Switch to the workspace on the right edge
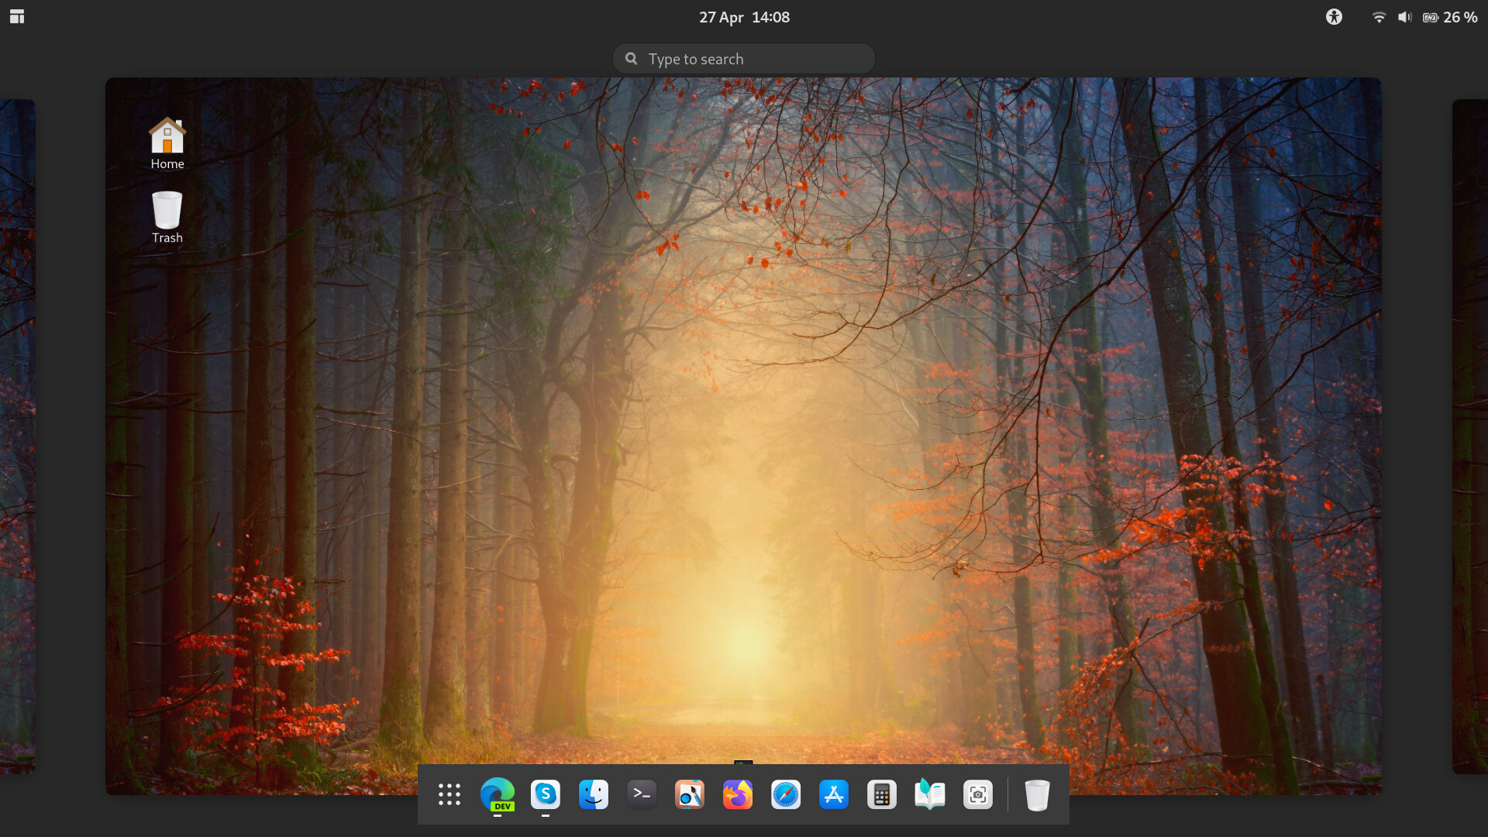 [1470, 436]
